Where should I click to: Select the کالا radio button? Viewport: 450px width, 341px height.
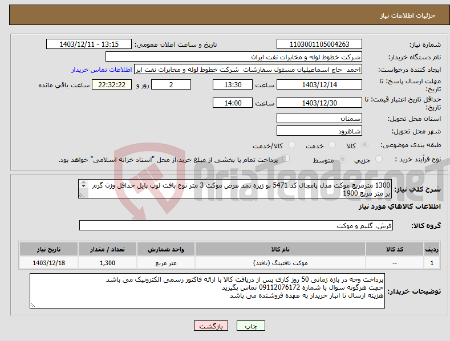[x=364, y=145]
